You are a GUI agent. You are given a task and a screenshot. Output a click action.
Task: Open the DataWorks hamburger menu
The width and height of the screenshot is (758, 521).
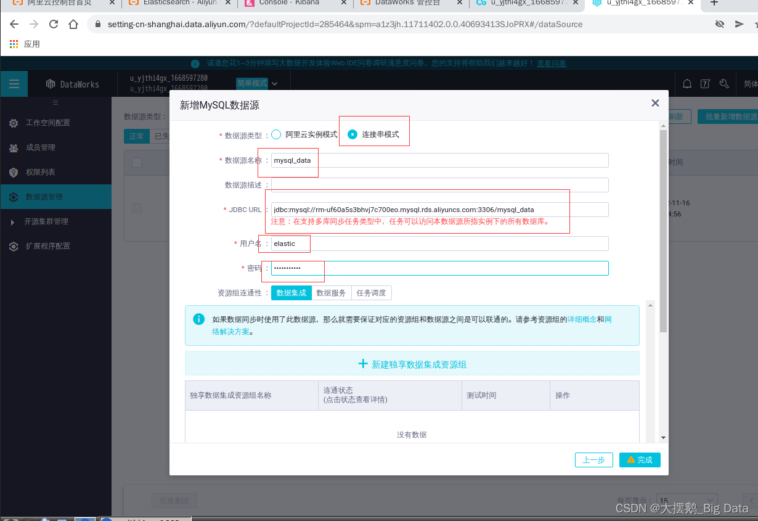click(14, 84)
